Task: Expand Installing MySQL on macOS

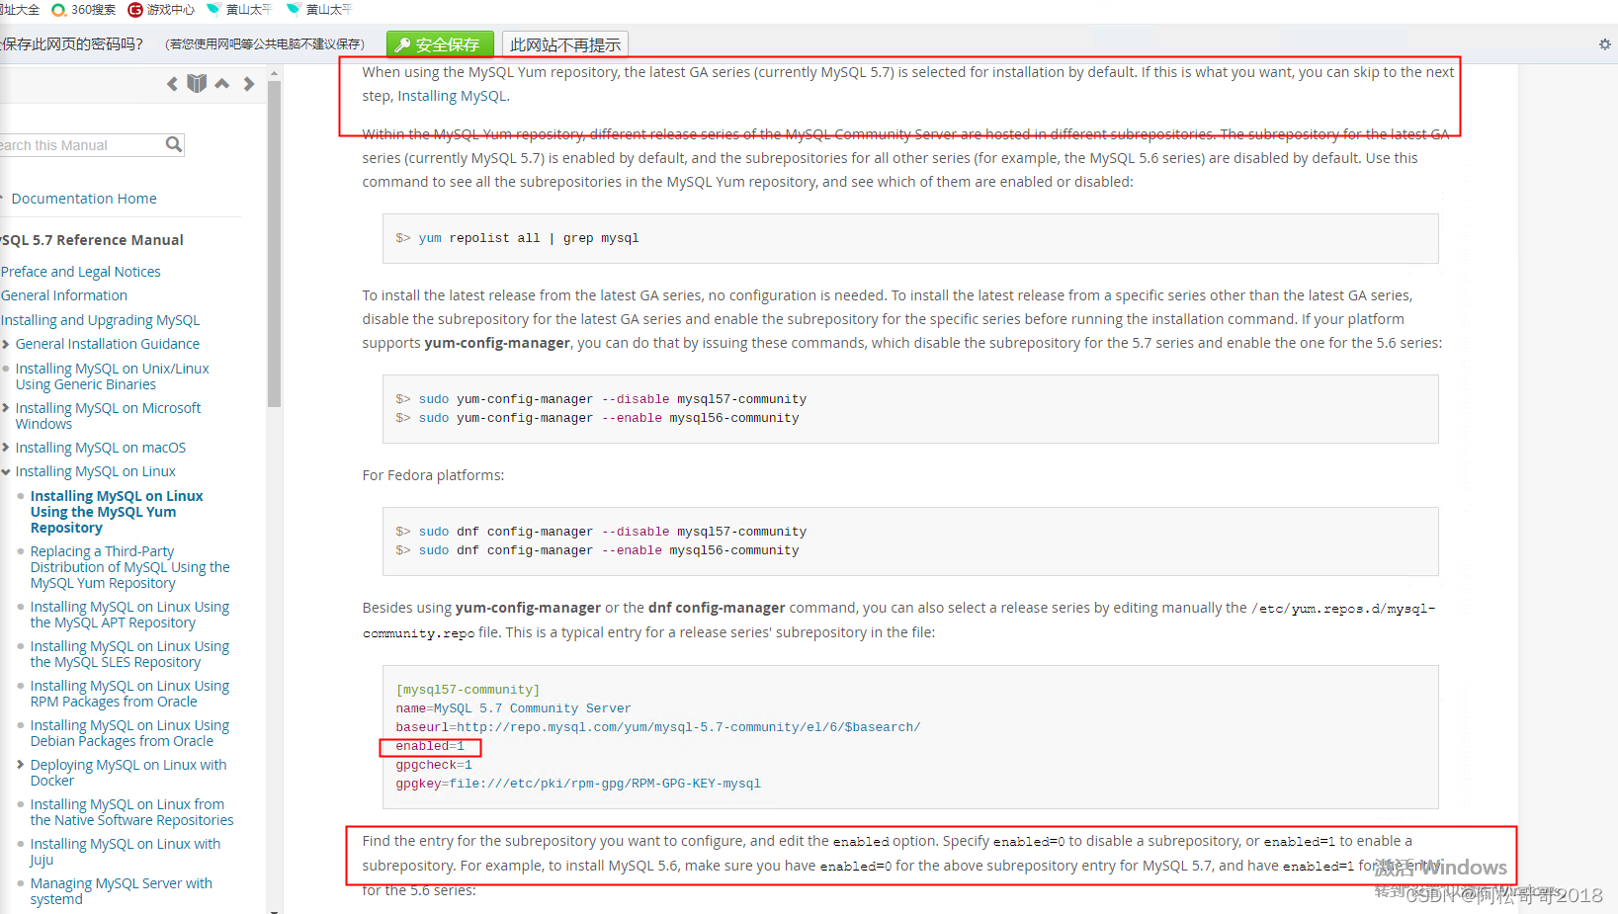Action: pyautogui.click(x=6, y=448)
